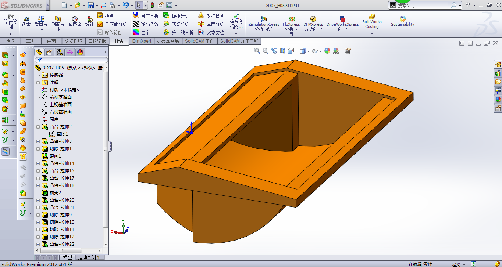Image resolution: width=502 pixels, height=267 pixels.
Task: Launch FloXpress 分析向导
Action: [292, 26]
